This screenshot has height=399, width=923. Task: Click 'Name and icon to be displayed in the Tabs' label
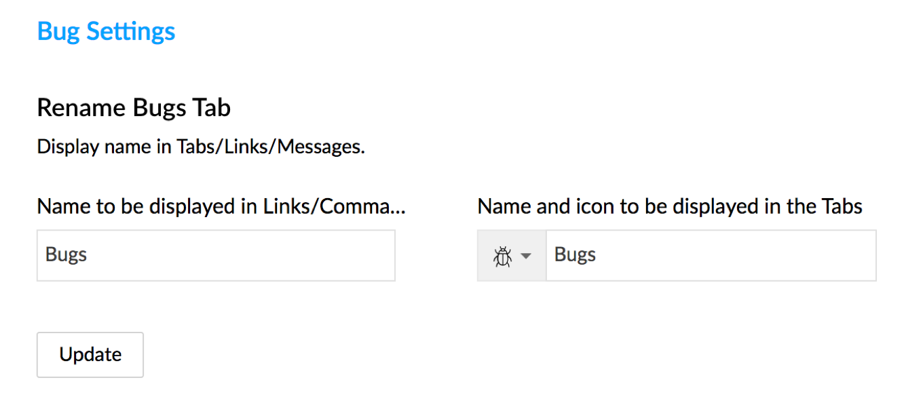click(670, 206)
